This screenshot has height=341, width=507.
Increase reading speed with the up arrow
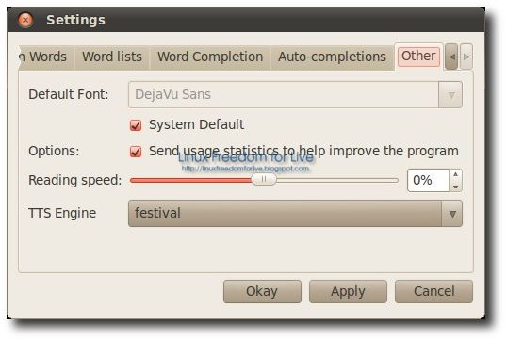(x=455, y=174)
